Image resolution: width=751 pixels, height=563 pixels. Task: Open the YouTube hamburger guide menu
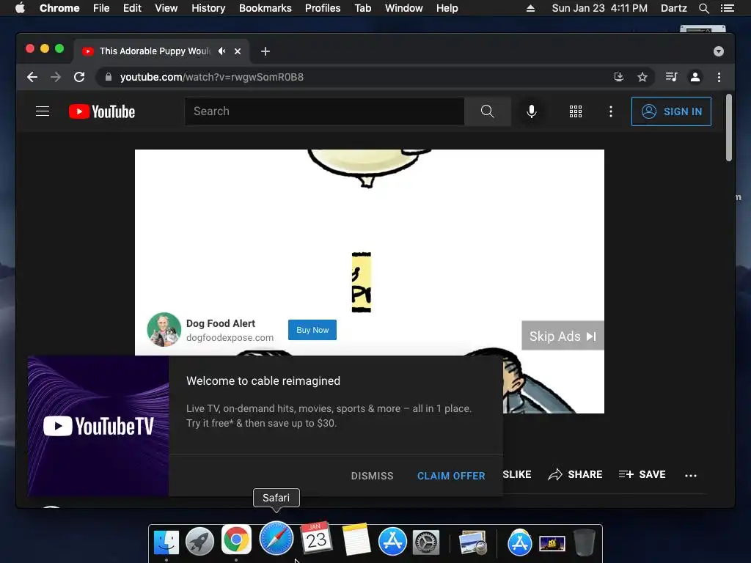[43, 111]
